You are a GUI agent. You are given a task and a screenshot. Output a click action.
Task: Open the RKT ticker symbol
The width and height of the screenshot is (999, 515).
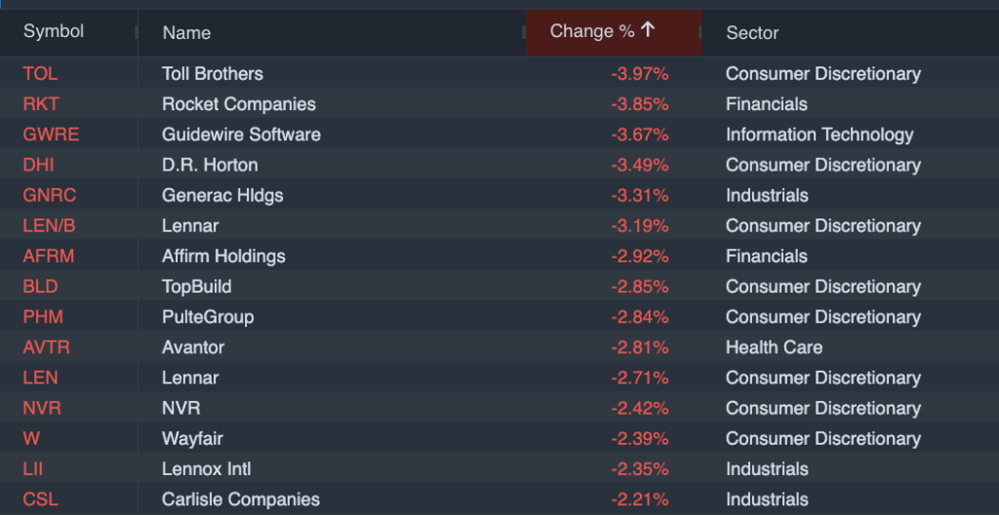click(42, 104)
